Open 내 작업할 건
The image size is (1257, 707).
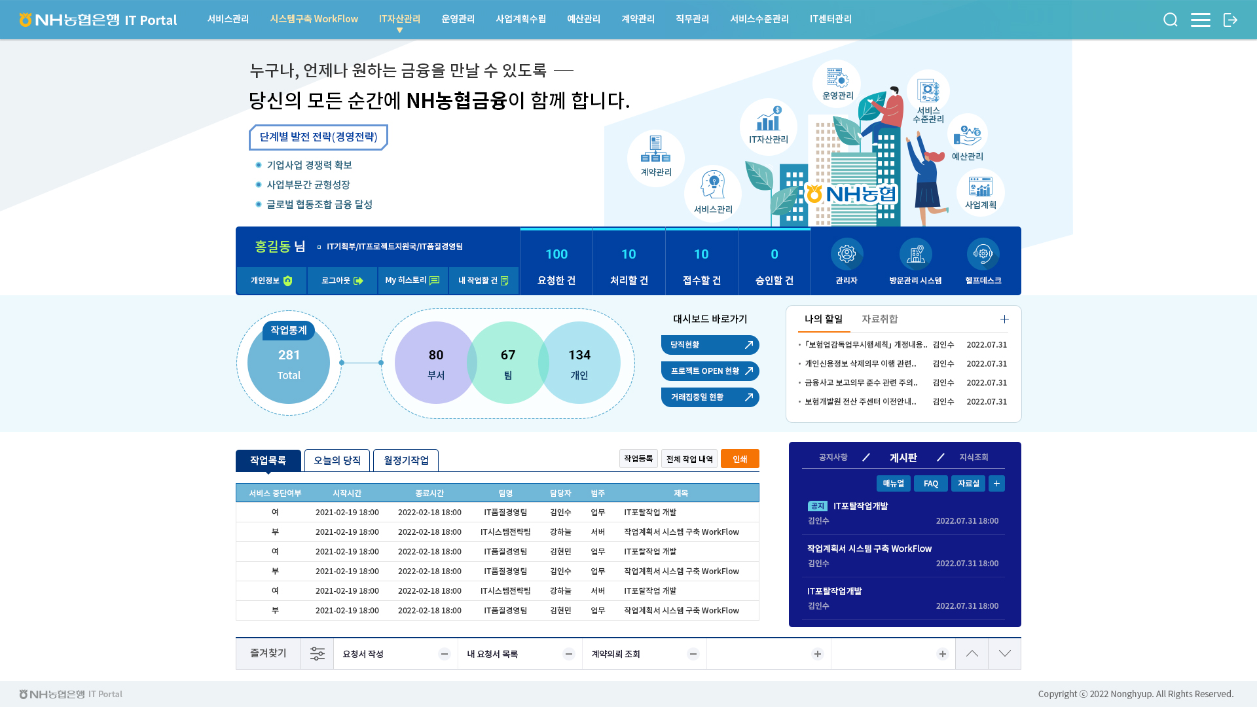(x=483, y=280)
